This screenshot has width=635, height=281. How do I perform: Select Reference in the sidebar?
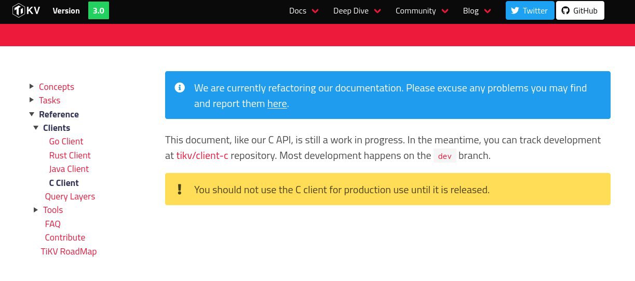59,114
